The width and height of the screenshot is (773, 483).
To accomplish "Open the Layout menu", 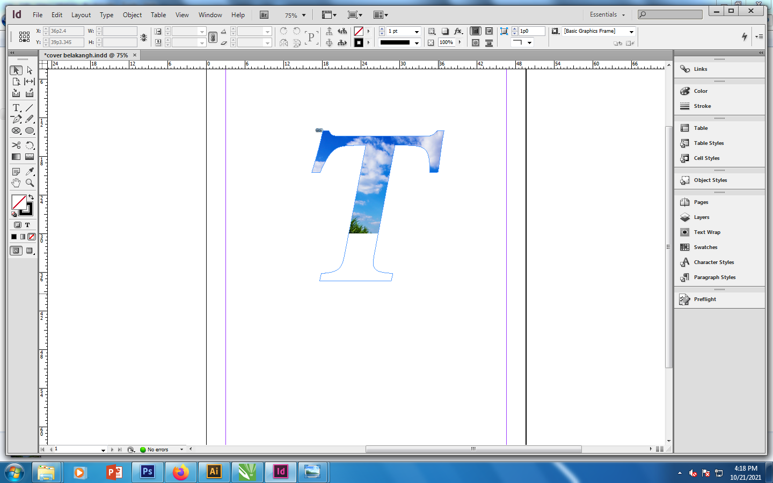I will pos(81,15).
